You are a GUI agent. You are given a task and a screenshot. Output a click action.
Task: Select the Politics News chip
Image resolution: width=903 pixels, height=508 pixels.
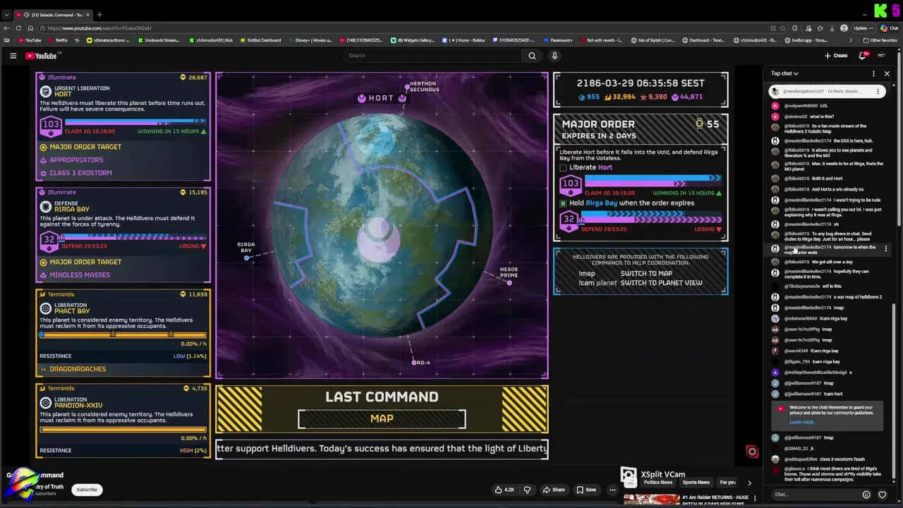click(657, 483)
